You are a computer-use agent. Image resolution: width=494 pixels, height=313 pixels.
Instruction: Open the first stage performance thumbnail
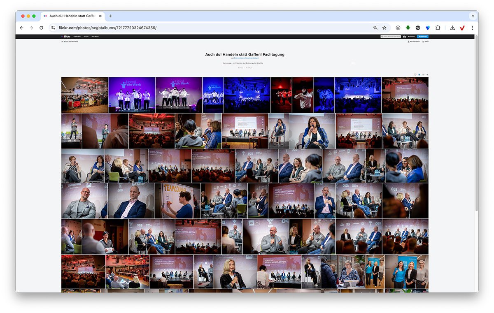(x=132, y=94)
